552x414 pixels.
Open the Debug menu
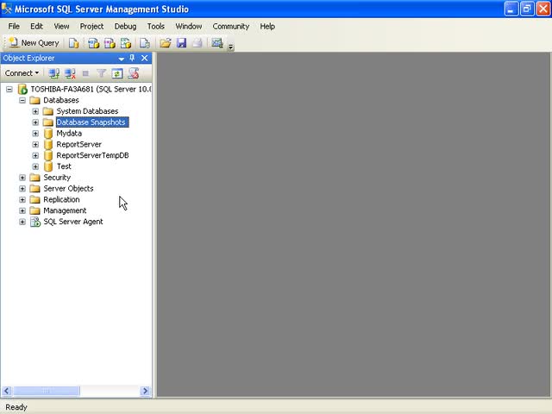[125, 27]
